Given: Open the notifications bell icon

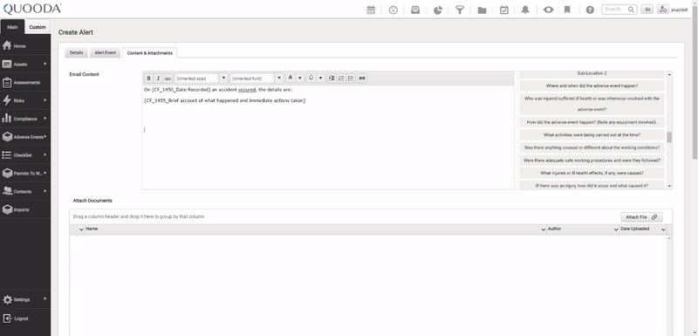Looking at the screenshot, I should pos(525,10).
